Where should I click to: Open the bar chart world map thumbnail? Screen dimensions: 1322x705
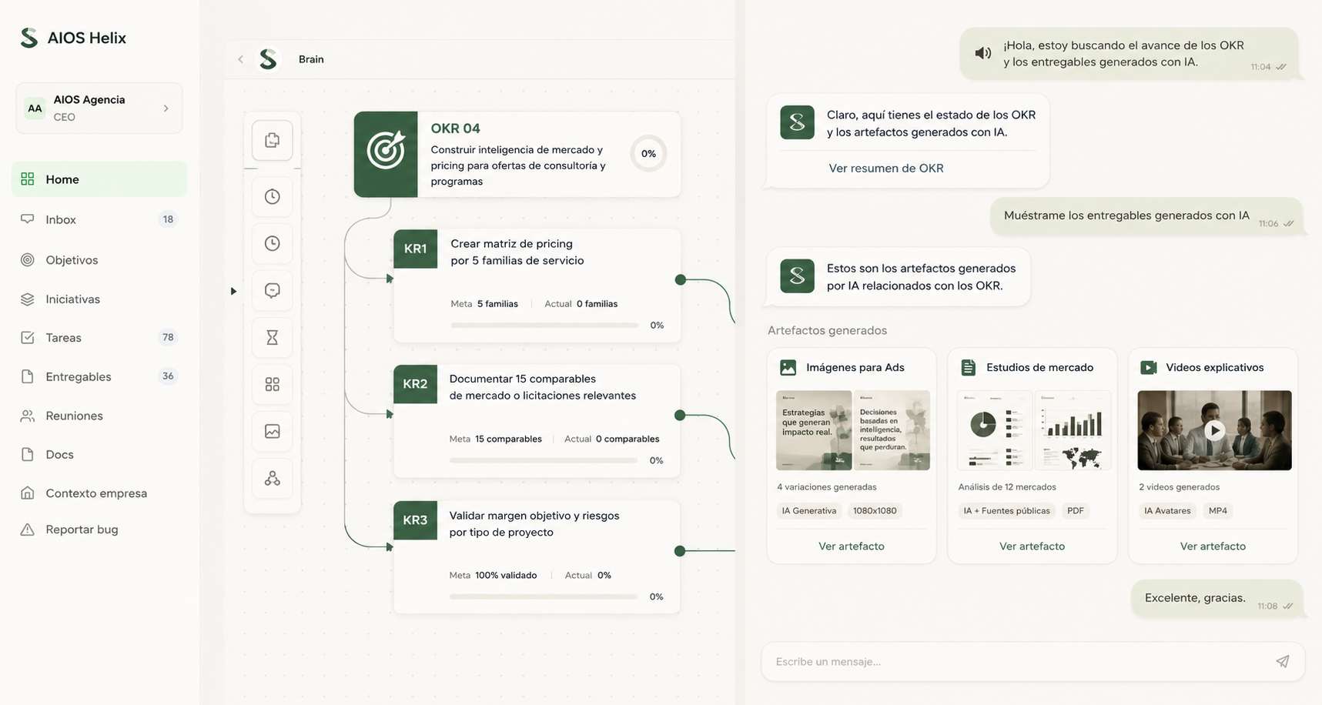pos(1073,430)
